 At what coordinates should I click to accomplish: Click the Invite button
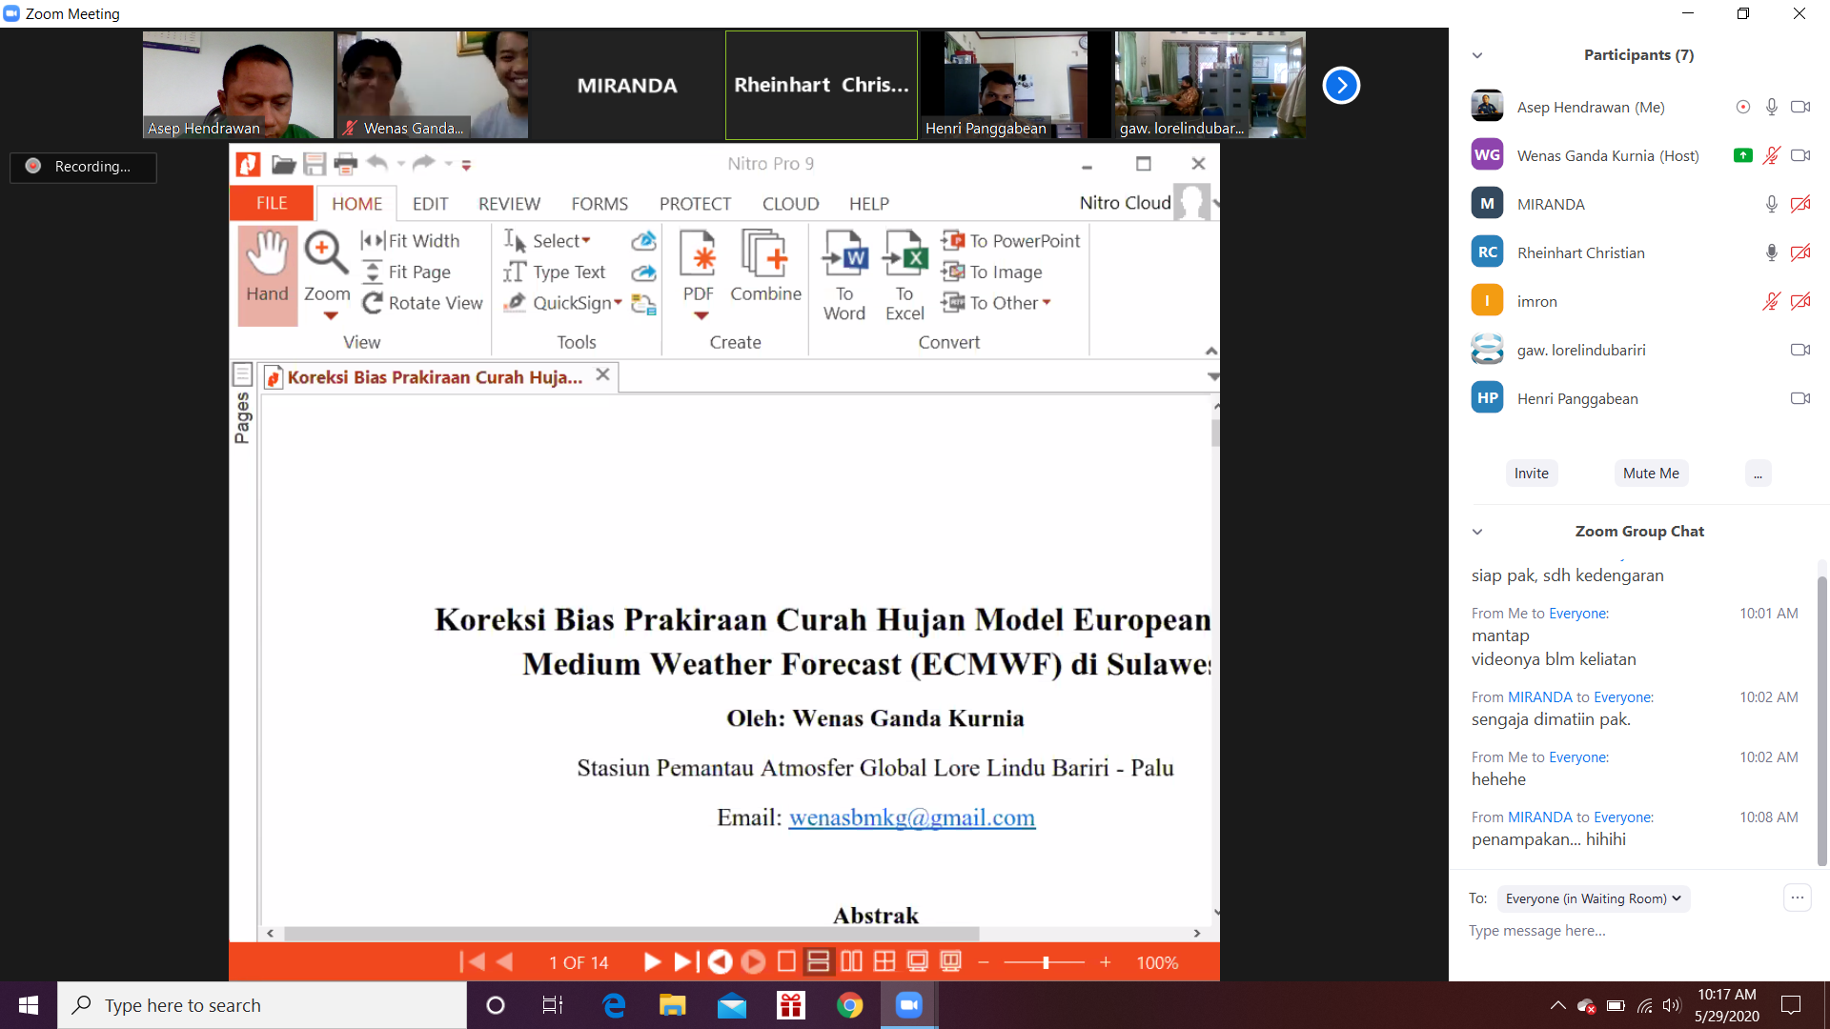click(x=1531, y=474)
